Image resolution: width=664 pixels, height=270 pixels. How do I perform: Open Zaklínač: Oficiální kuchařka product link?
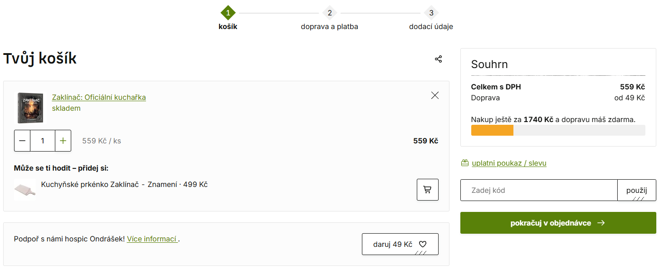point(99,98)
